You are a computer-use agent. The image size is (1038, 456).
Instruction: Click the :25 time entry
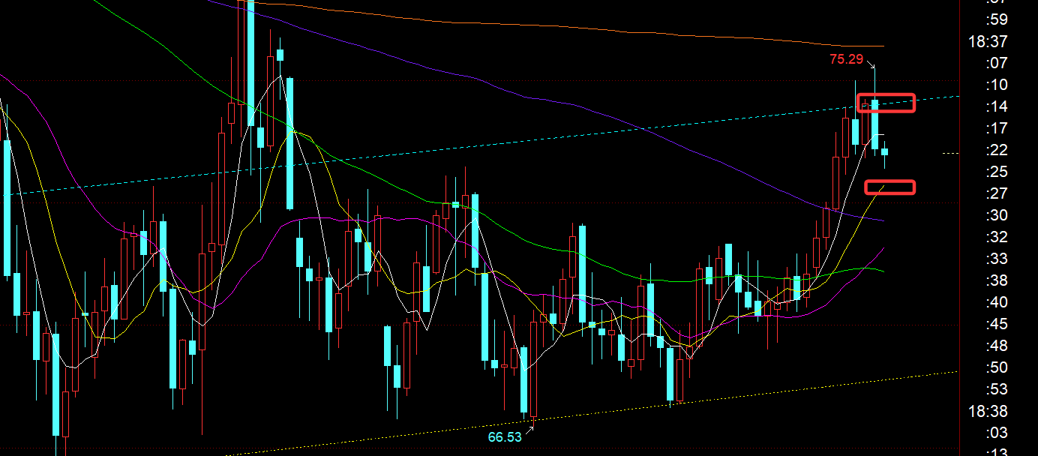click(997, 172)
